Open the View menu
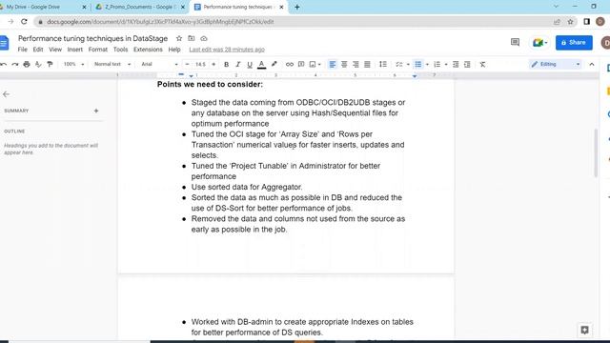The image size is (610, 343). 55,50
